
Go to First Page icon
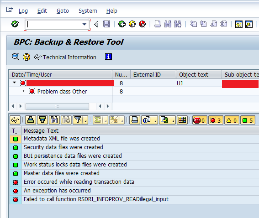(193, 24)
